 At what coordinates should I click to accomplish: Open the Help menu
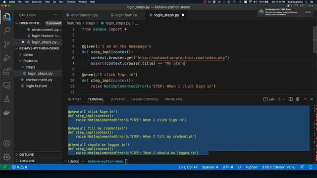[93, 2]
